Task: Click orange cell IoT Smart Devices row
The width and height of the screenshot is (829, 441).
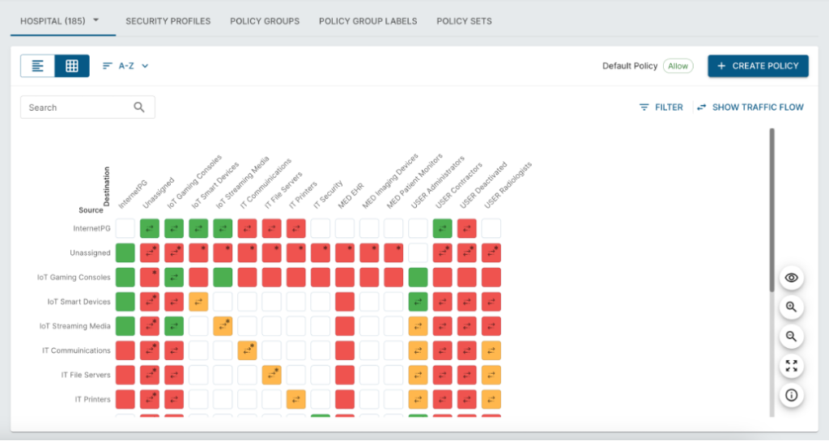Action: point(198,302)
